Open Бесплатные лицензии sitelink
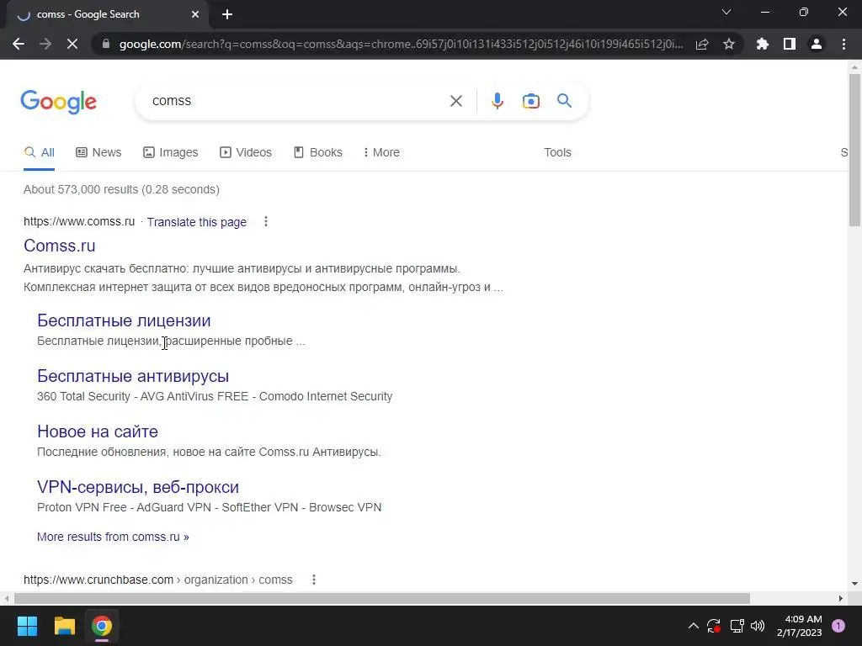862x646 pixels. coord(124,320)
